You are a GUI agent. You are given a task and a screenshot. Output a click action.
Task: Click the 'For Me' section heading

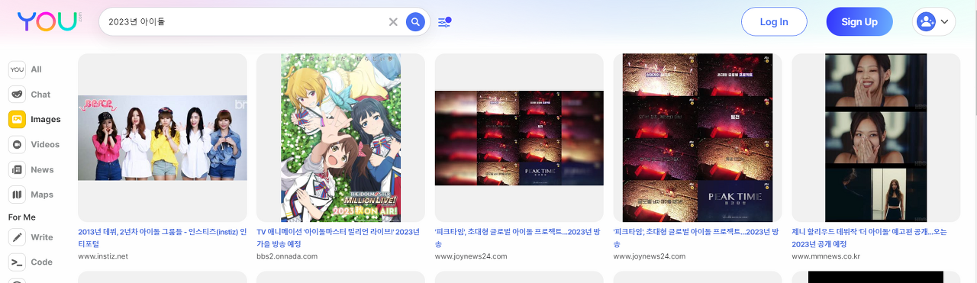22,217
